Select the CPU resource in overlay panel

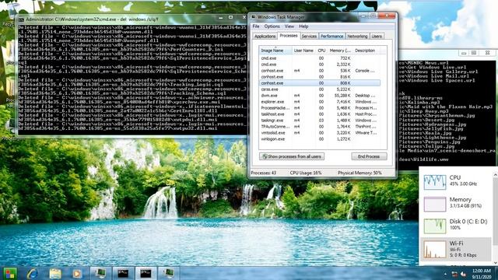coord(457,182)
